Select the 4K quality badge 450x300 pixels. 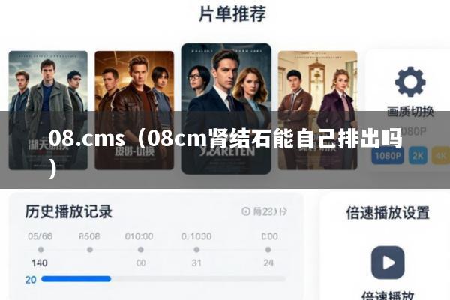[x=441, y=155]
